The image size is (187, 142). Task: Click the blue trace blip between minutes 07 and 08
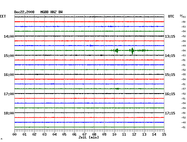(x=91, y=45)
